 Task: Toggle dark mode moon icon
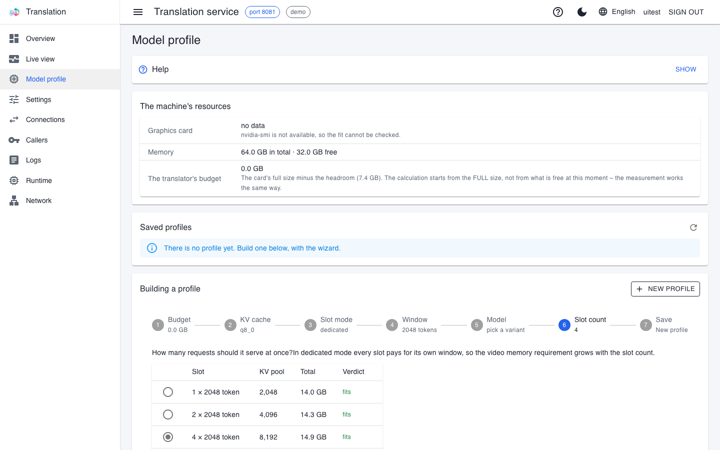point(582,12)
